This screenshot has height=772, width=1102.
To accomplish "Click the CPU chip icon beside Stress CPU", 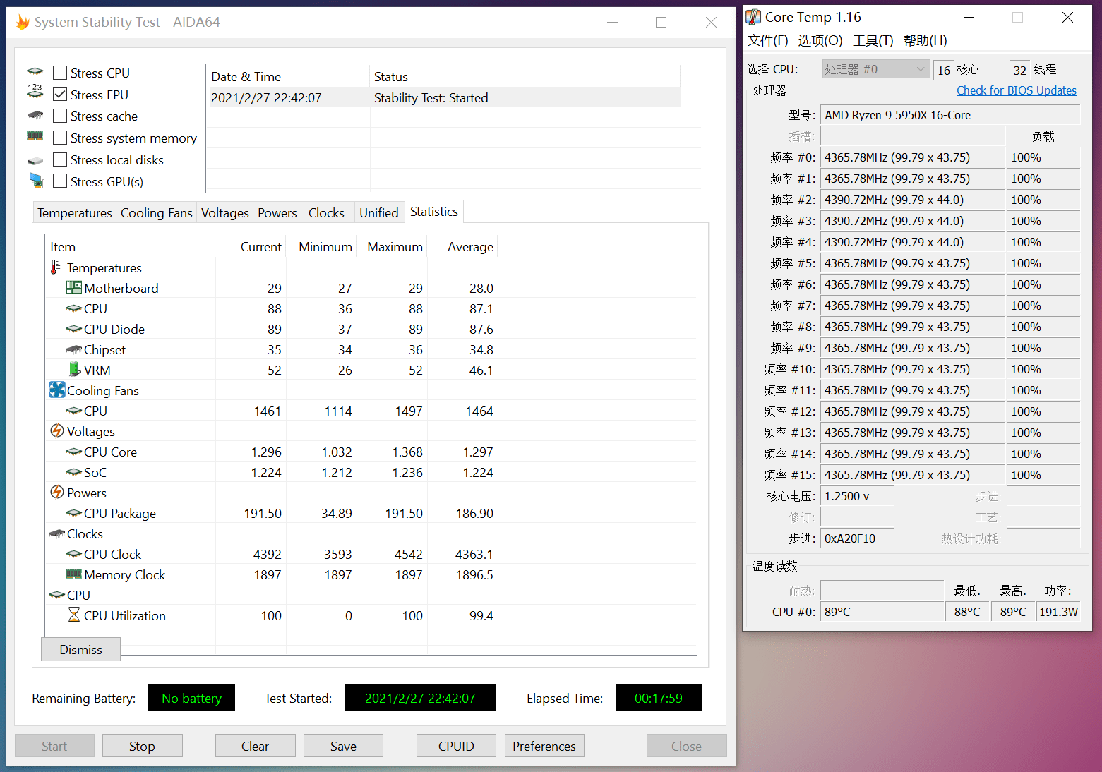I will point(35,72).
